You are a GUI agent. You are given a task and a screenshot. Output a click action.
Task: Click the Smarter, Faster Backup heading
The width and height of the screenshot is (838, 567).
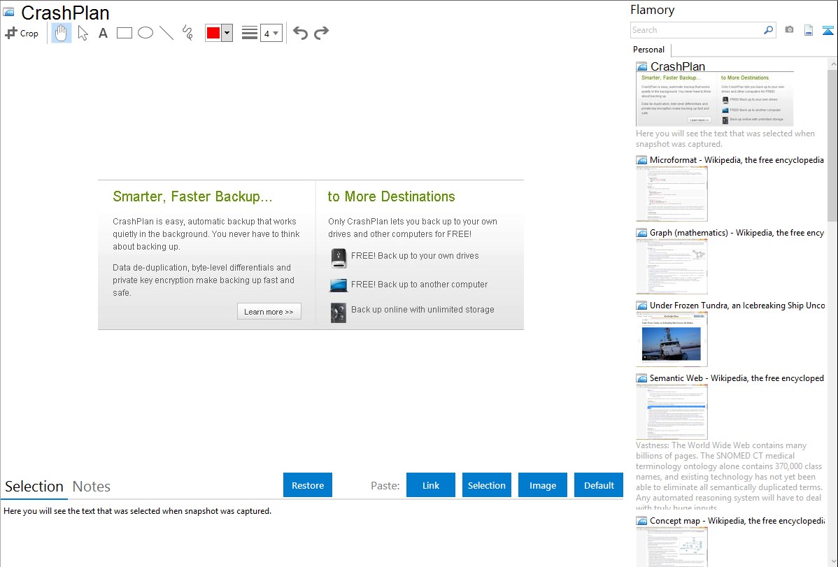(192, 196)
